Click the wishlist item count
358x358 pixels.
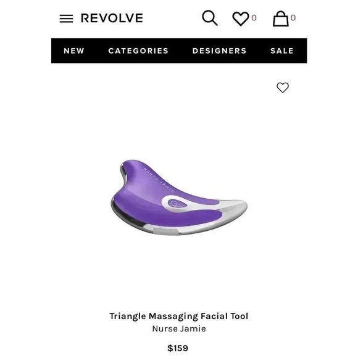point(254,17)
